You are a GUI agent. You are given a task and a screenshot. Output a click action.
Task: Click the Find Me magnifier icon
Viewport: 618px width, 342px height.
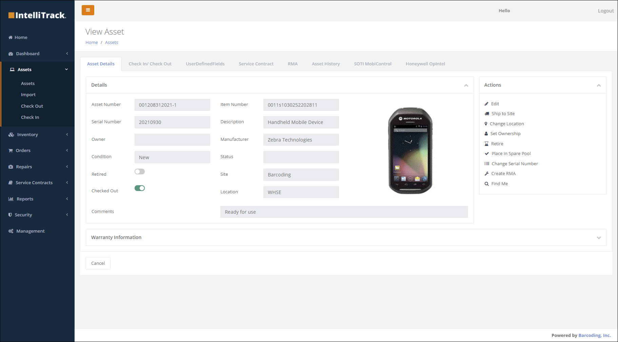[x=487, y=184]
